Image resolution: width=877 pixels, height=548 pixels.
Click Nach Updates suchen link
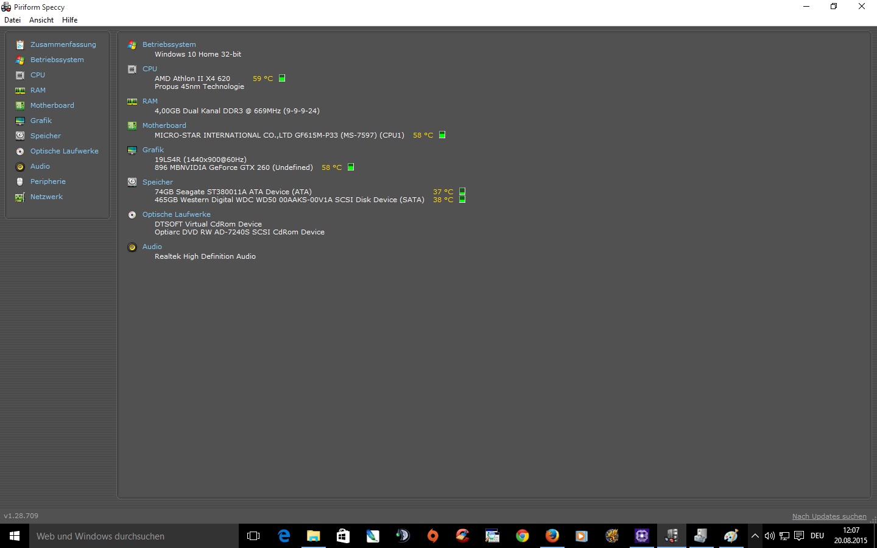click(x=829, y=516)
